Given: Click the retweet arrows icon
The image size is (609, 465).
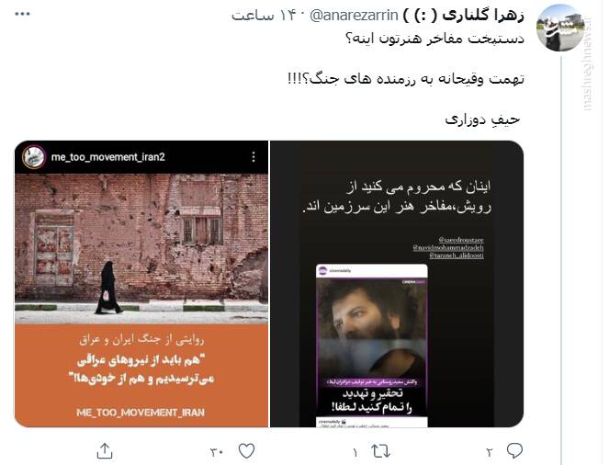Looking at the screenshot, I should coord(380,451).
